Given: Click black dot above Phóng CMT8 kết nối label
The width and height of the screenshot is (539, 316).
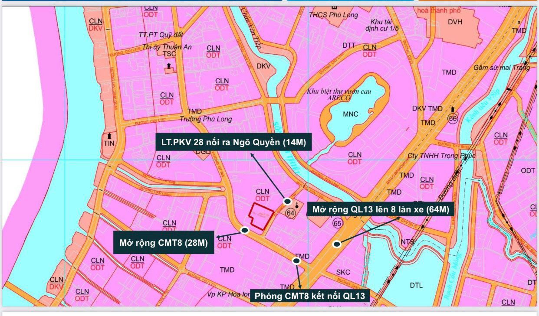Looking at the screenshot, I should (296, 261).
